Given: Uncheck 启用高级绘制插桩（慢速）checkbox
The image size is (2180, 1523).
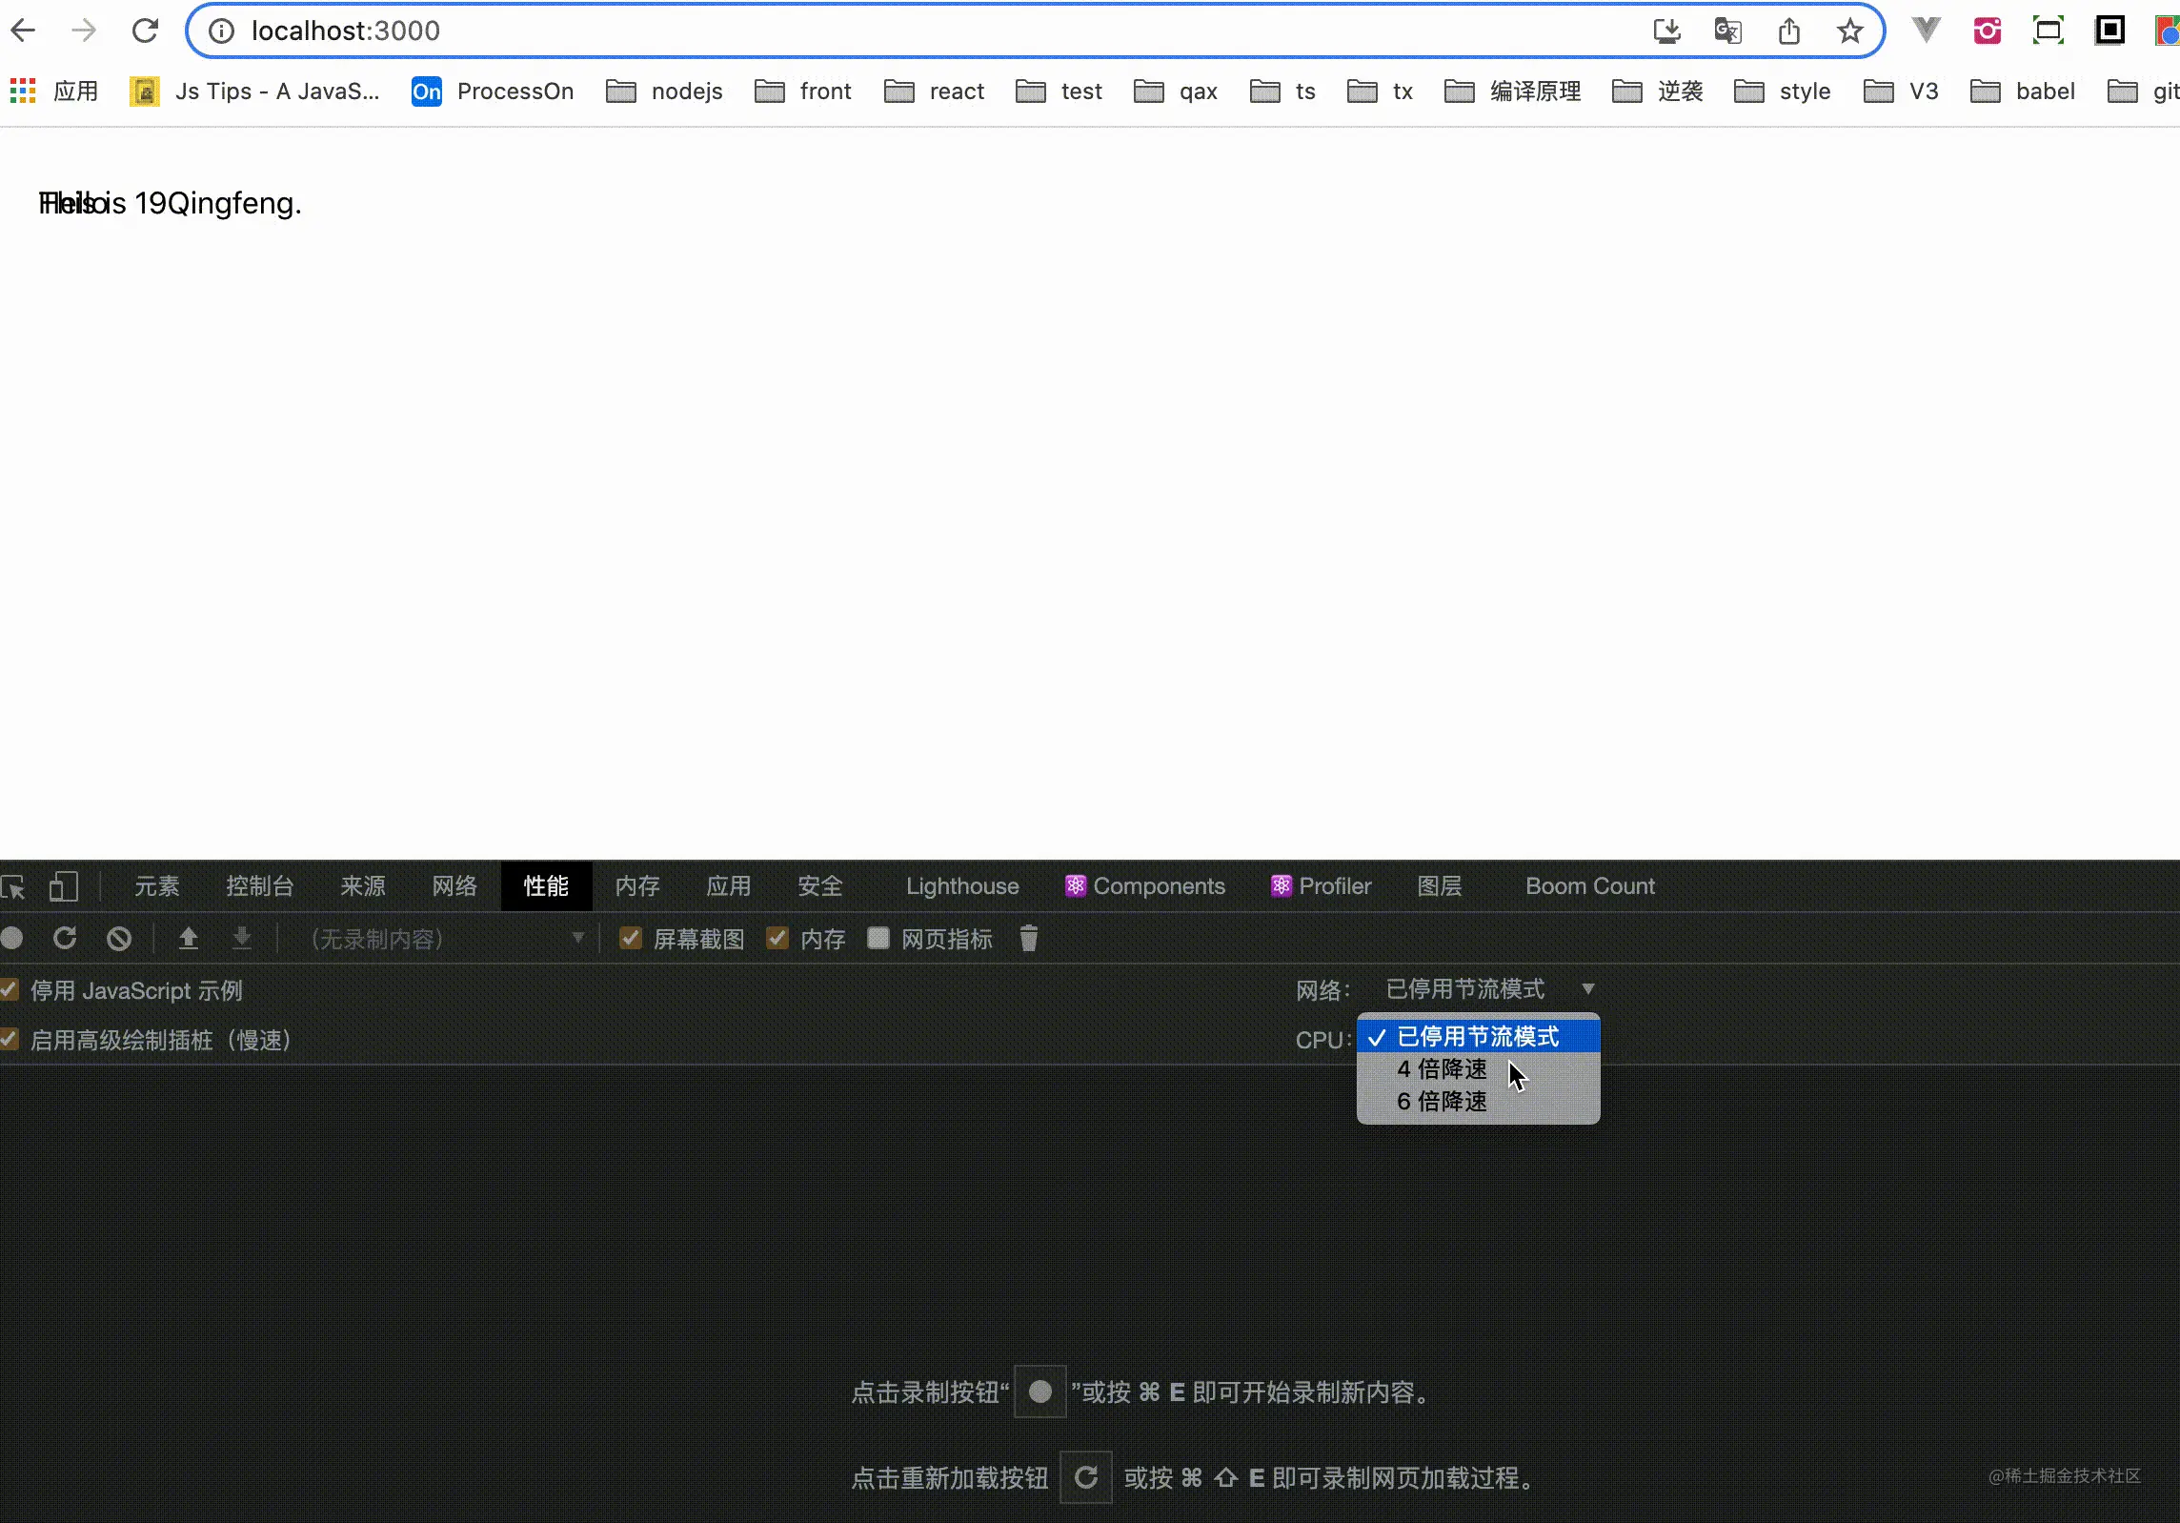Looking at the screenshot, I should [10, 1039].
